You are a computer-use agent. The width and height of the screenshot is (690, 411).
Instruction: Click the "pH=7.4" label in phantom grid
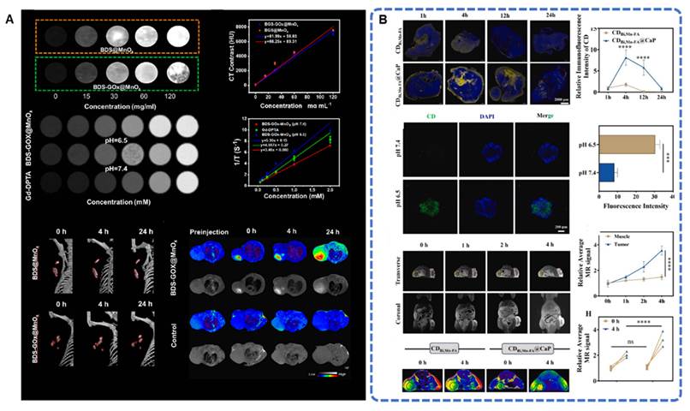click(116, 169)
